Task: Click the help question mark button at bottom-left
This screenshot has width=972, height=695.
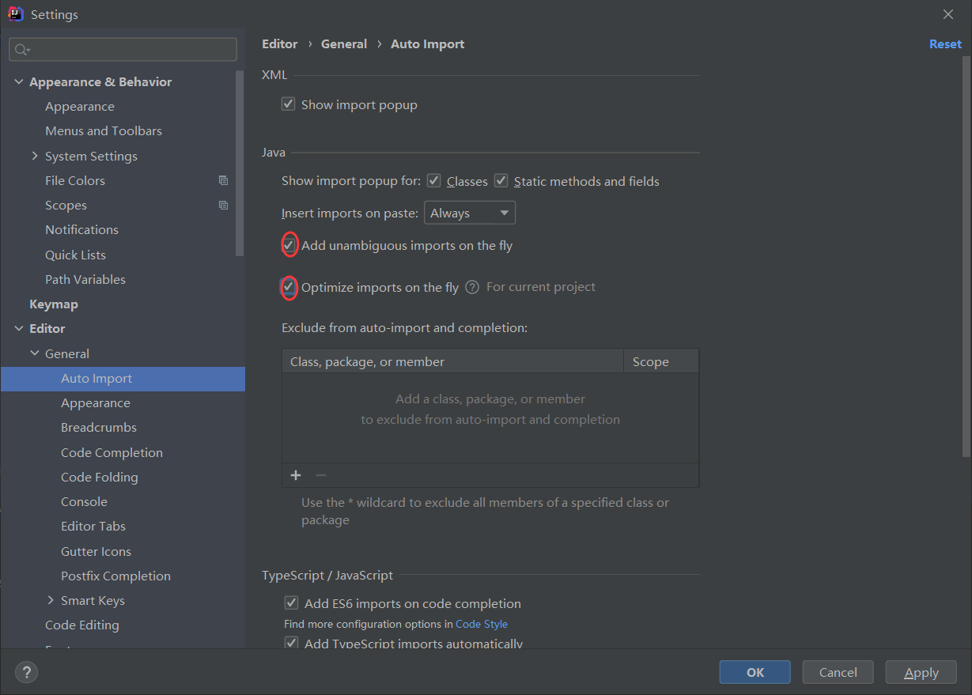Action: tap(26, 673)
